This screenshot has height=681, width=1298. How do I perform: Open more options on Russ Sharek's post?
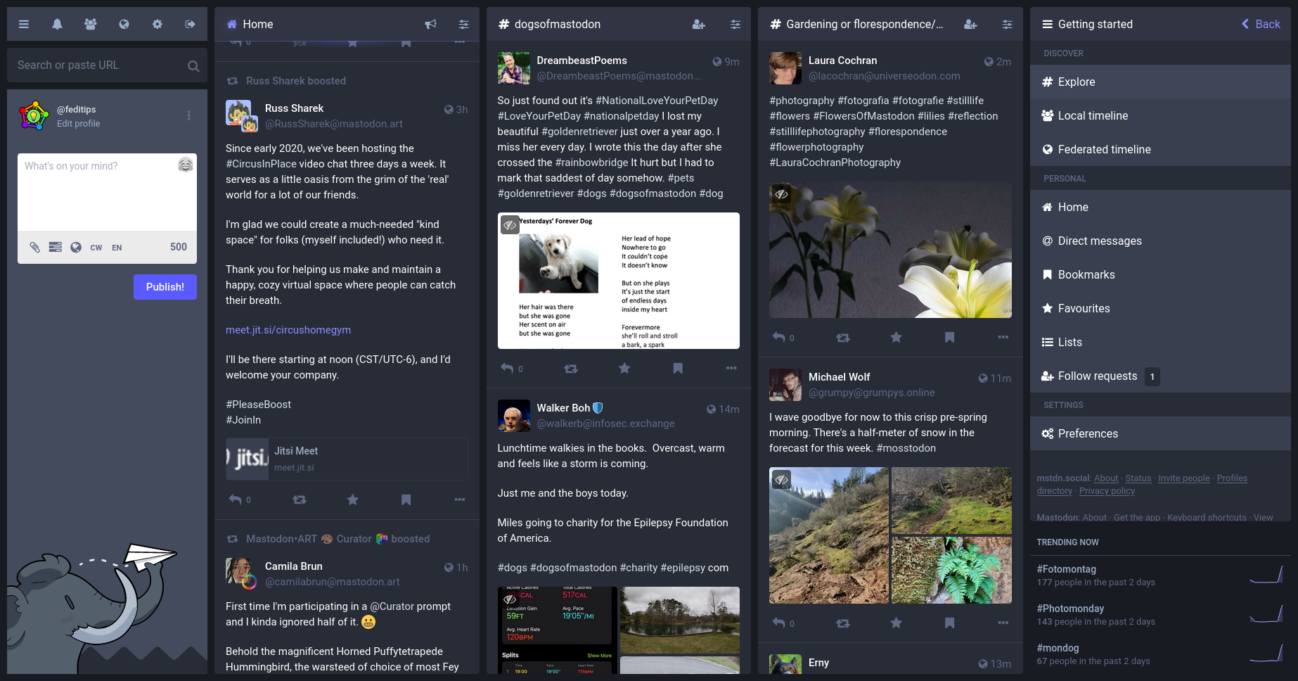coord(459,499)
